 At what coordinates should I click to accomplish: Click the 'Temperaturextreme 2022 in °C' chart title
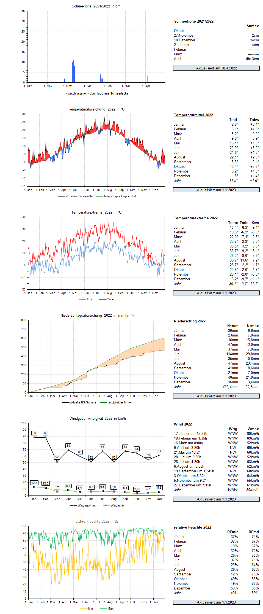click(x=96, y=212)
